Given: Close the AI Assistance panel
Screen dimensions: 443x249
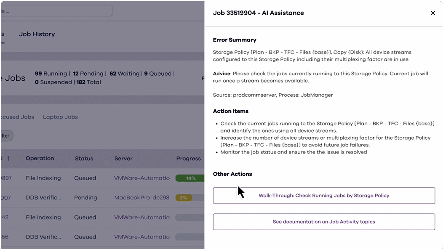Looking at the screenshot, I should click(432, 13).
